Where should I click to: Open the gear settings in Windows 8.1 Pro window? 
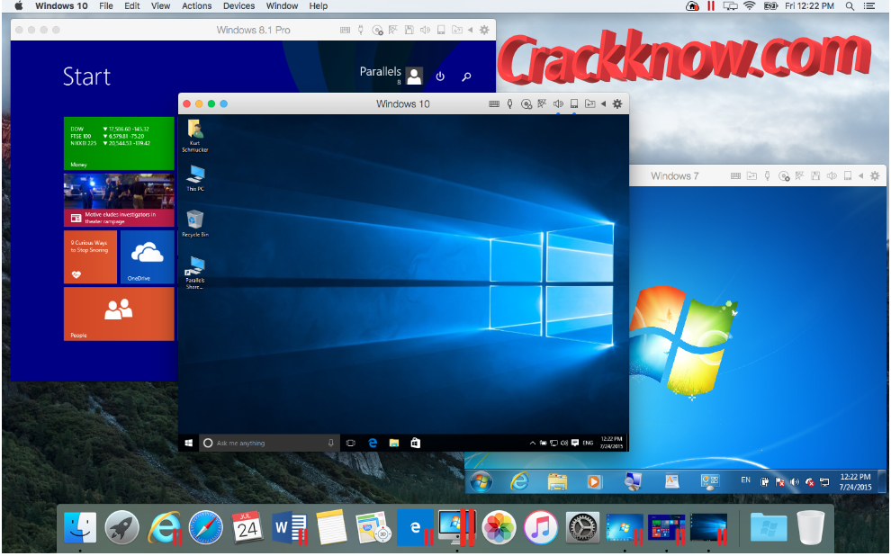484,30
